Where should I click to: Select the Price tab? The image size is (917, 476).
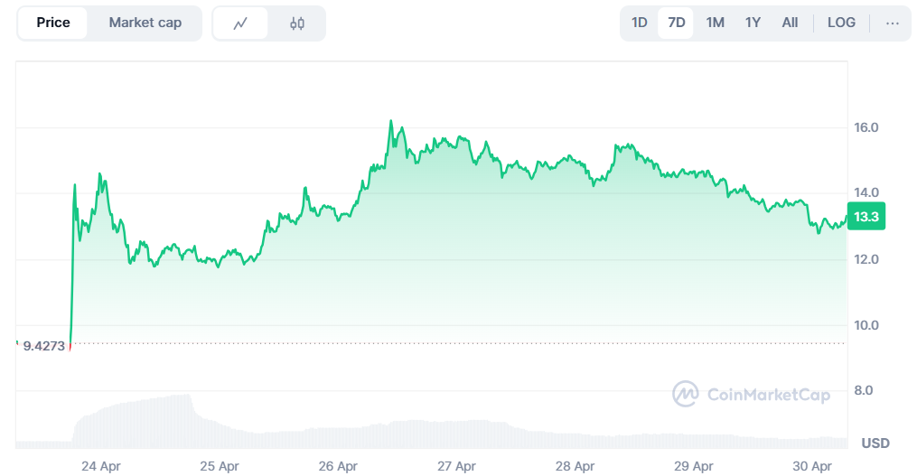[53, 23]
